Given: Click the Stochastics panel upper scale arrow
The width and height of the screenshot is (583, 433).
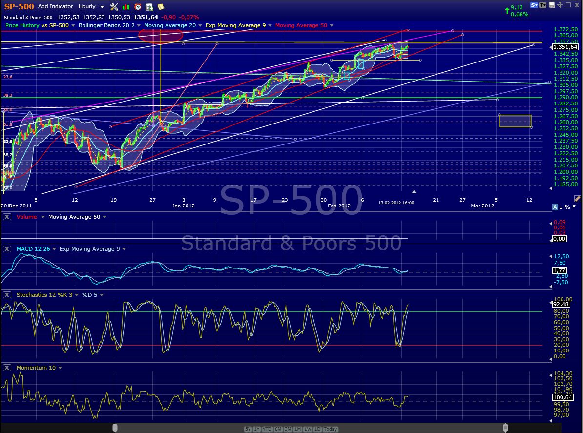Looking at the screenshot, I should tap(551, 303).
